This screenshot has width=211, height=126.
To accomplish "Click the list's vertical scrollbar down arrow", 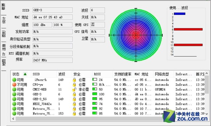I will tap(207, 114).
